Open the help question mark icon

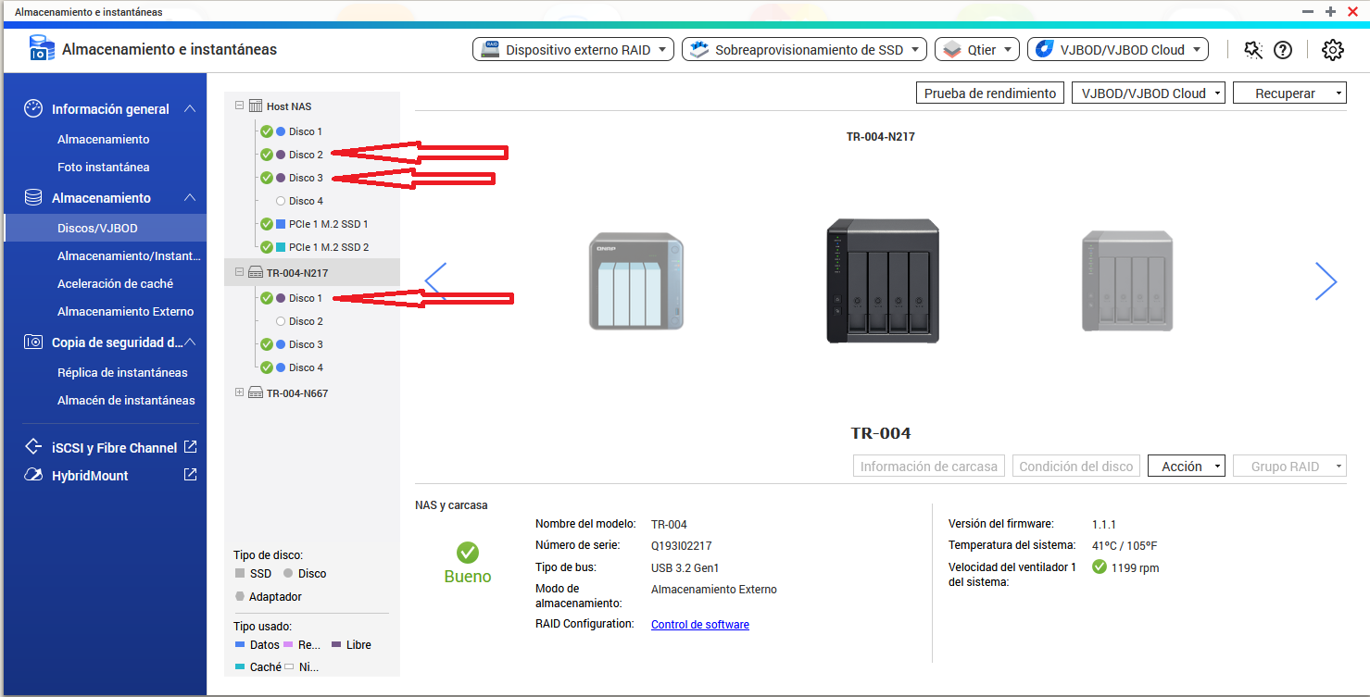pyautogui.click(x=1283, y=50)
